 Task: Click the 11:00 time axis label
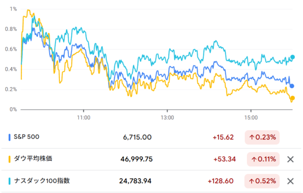(84, 117)
